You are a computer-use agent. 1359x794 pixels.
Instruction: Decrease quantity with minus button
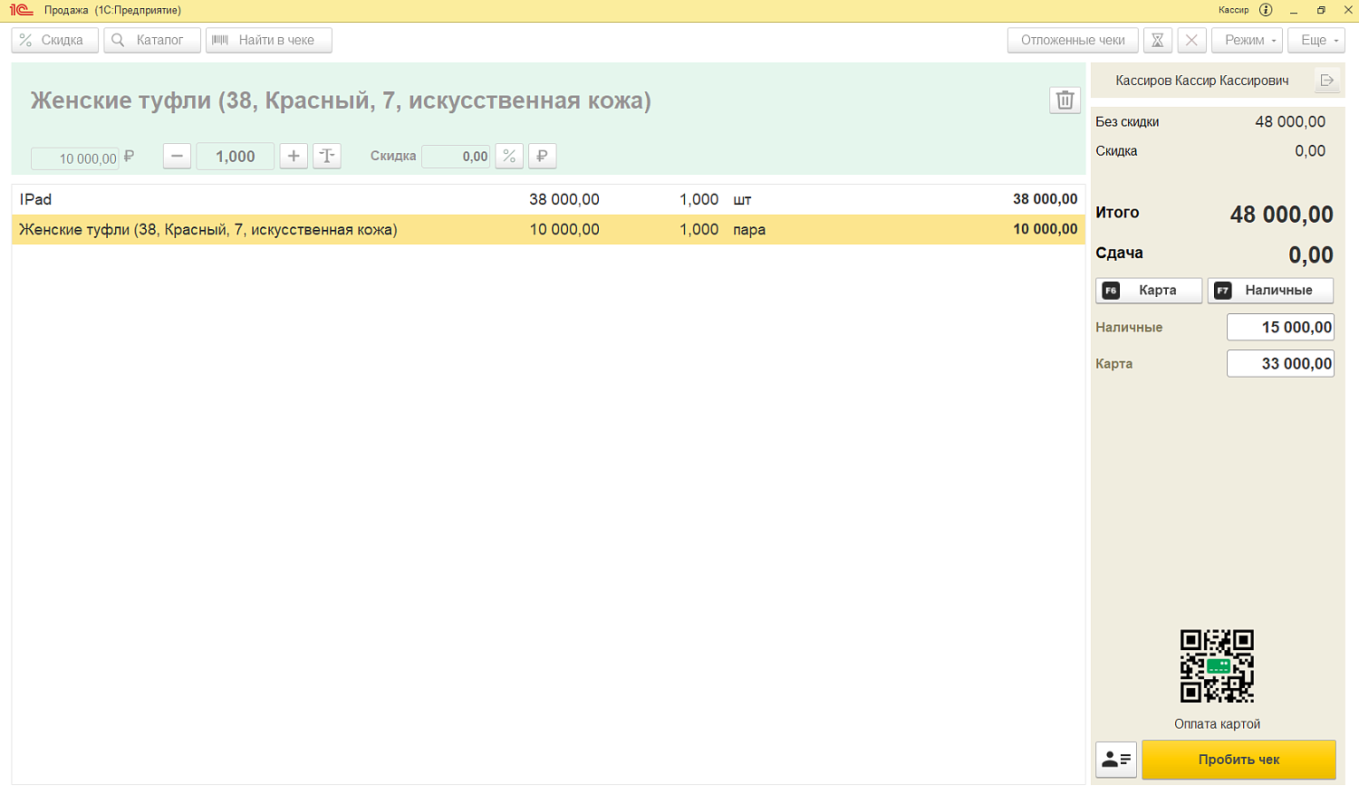177,157
